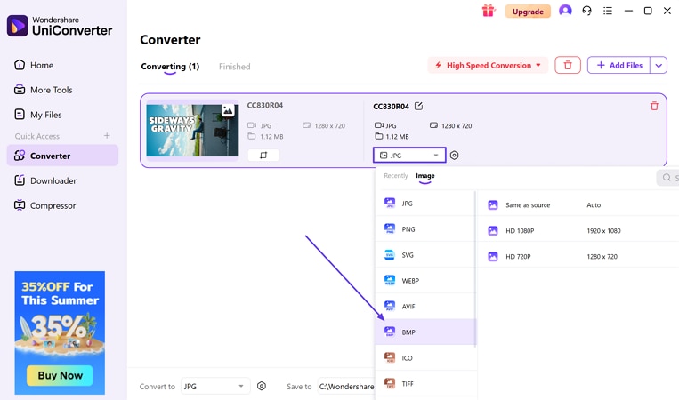Viewport: 679px width, 400px height.
Task: Open the JPG output format dropdown in file row
Action: point(409,156)
